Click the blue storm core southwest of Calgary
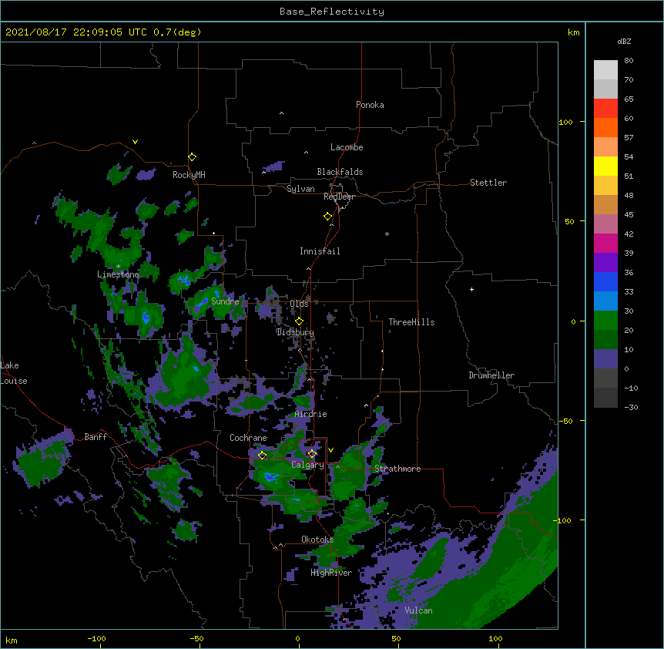 point(270,477)
